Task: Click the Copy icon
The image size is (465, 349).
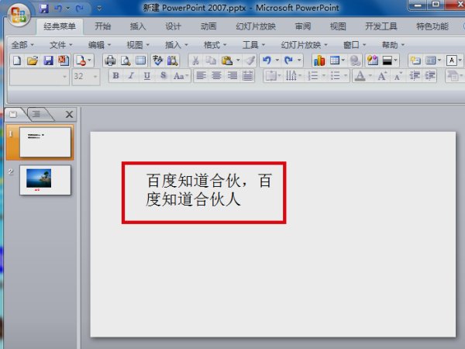Action: click(x=211, y=60)
